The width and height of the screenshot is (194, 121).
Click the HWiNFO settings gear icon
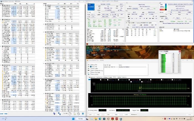[x=78, y=114]
